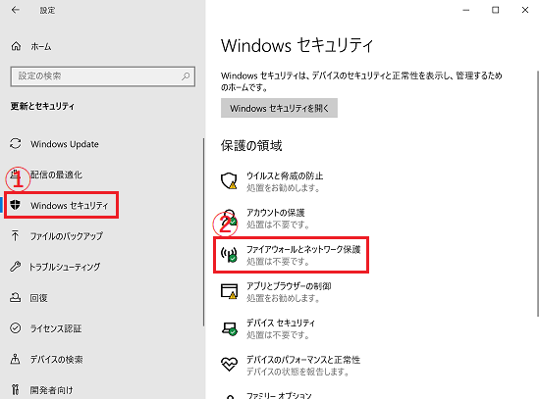Viewport: 540px width, 399px height.
Task: Minimize the 設定 window
Action: [x=466, y=10]
